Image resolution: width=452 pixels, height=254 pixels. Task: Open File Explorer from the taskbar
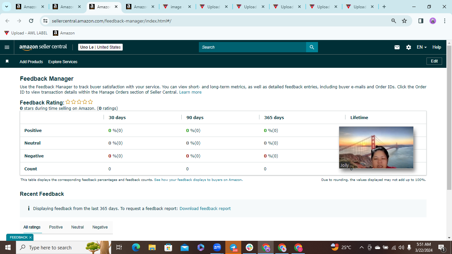[152, 247]
